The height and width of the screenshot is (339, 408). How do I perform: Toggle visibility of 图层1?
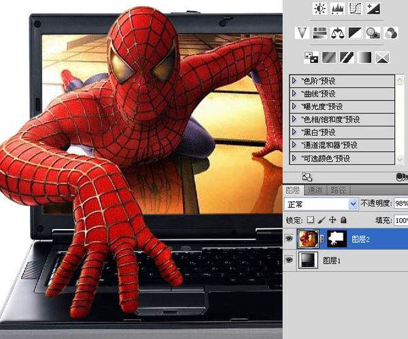290,260
